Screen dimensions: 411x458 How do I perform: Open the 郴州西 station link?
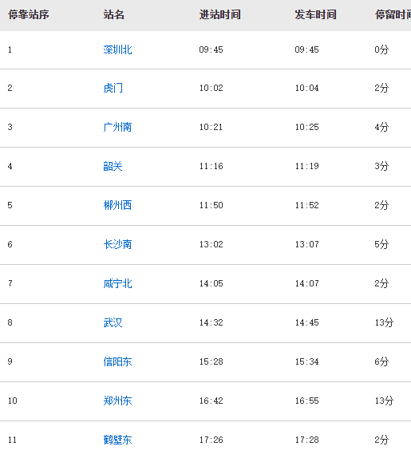click(117, 205)
